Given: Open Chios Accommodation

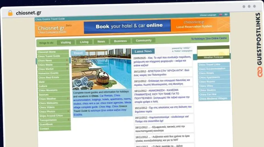Looking at the screenshot, I should (214, 69).
